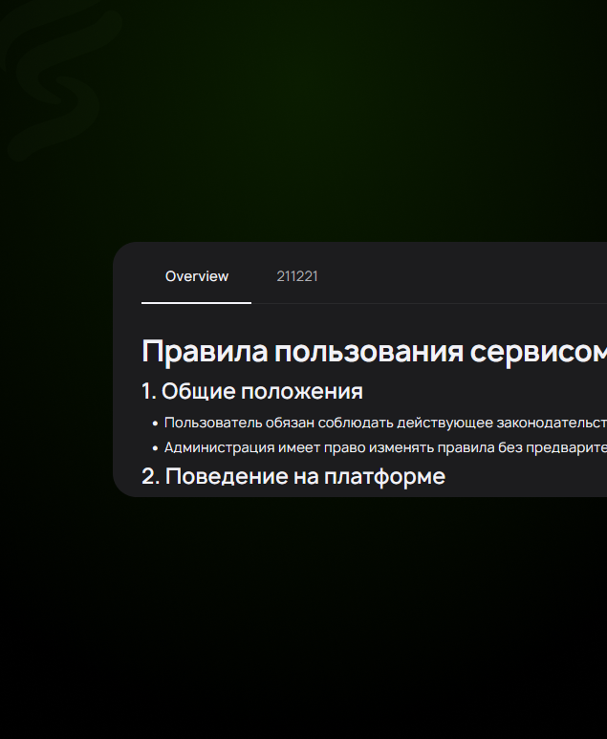The width and height of the screenshot is (607, 739).
Task: Click the faint S-shaped logo watermark
Action: point(55,84)
